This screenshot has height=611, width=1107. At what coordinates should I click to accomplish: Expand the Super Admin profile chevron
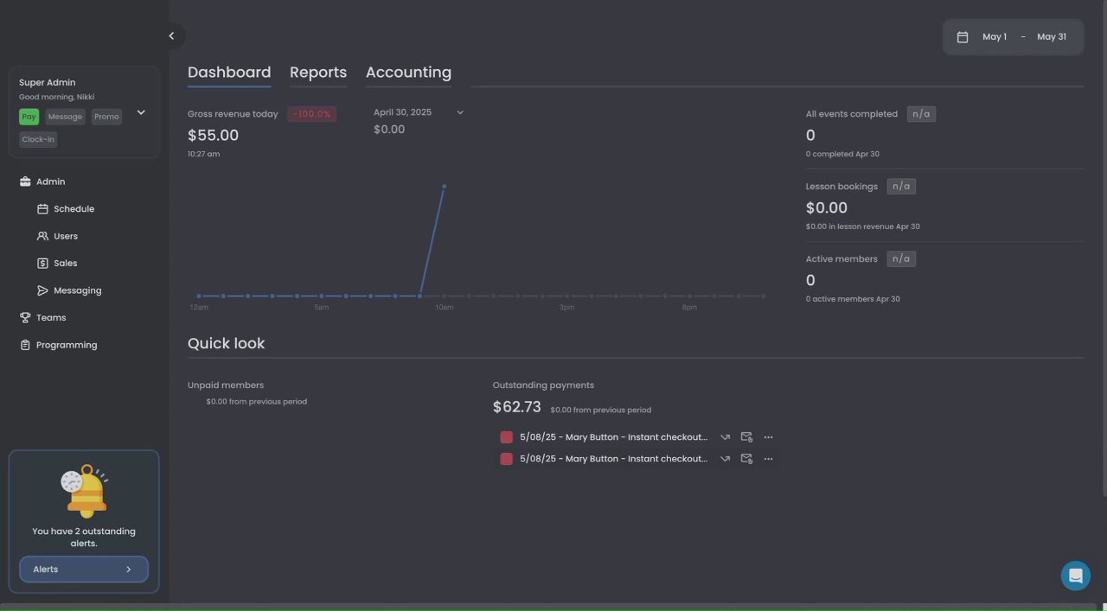click(141, 112)
